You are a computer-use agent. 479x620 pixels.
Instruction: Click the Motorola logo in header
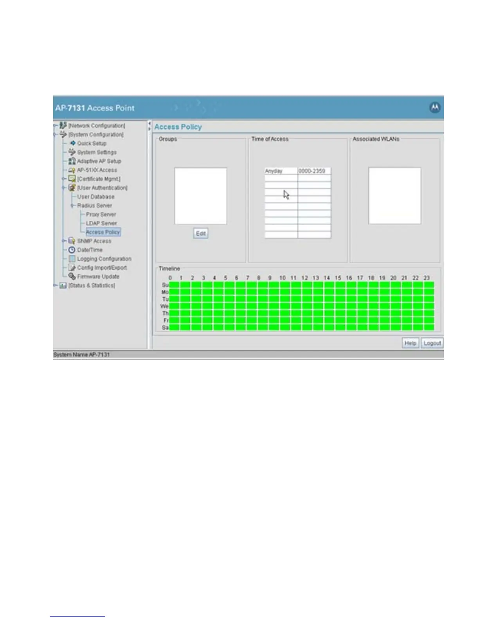(434, 108)
